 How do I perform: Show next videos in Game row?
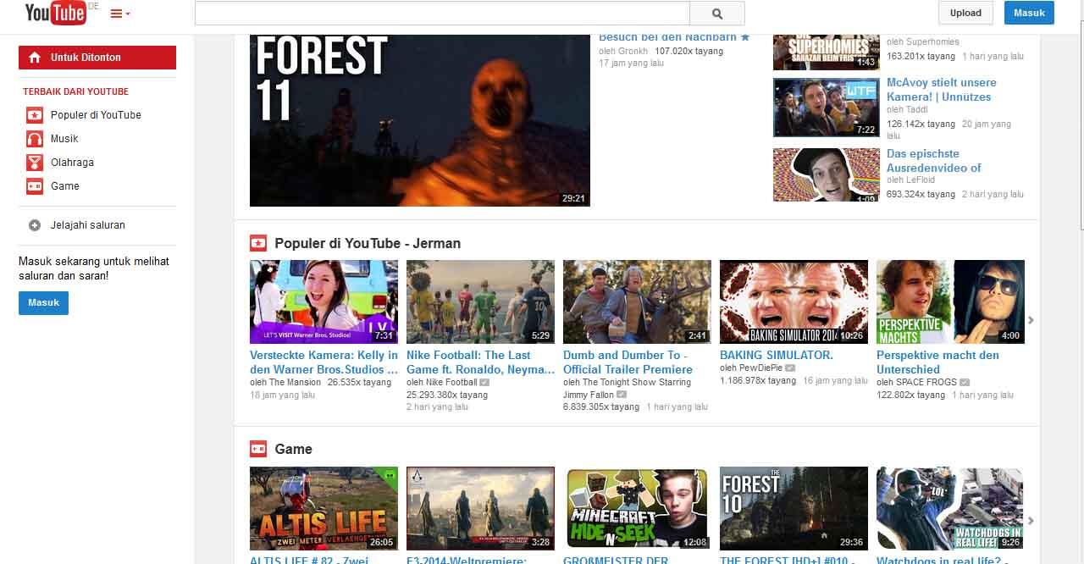(x=1031, y=521)
